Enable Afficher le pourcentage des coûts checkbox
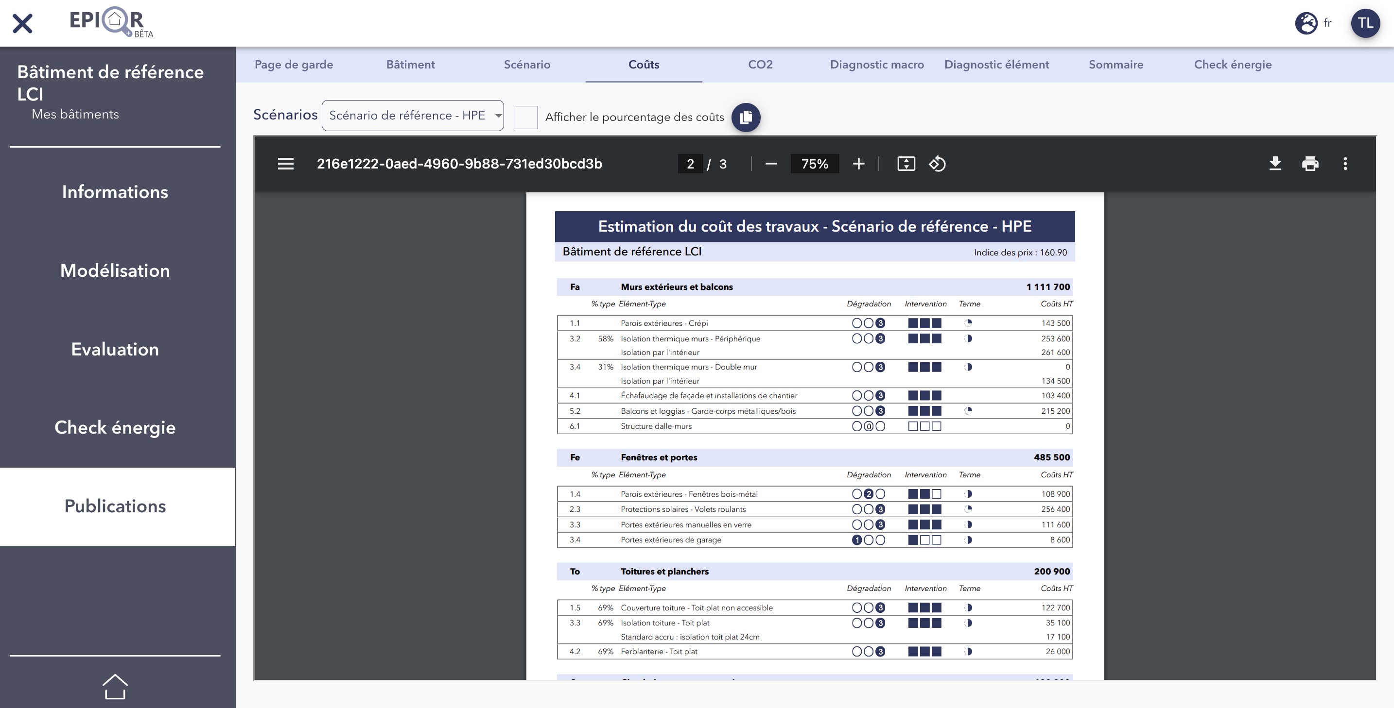 [x=526, y=117]
